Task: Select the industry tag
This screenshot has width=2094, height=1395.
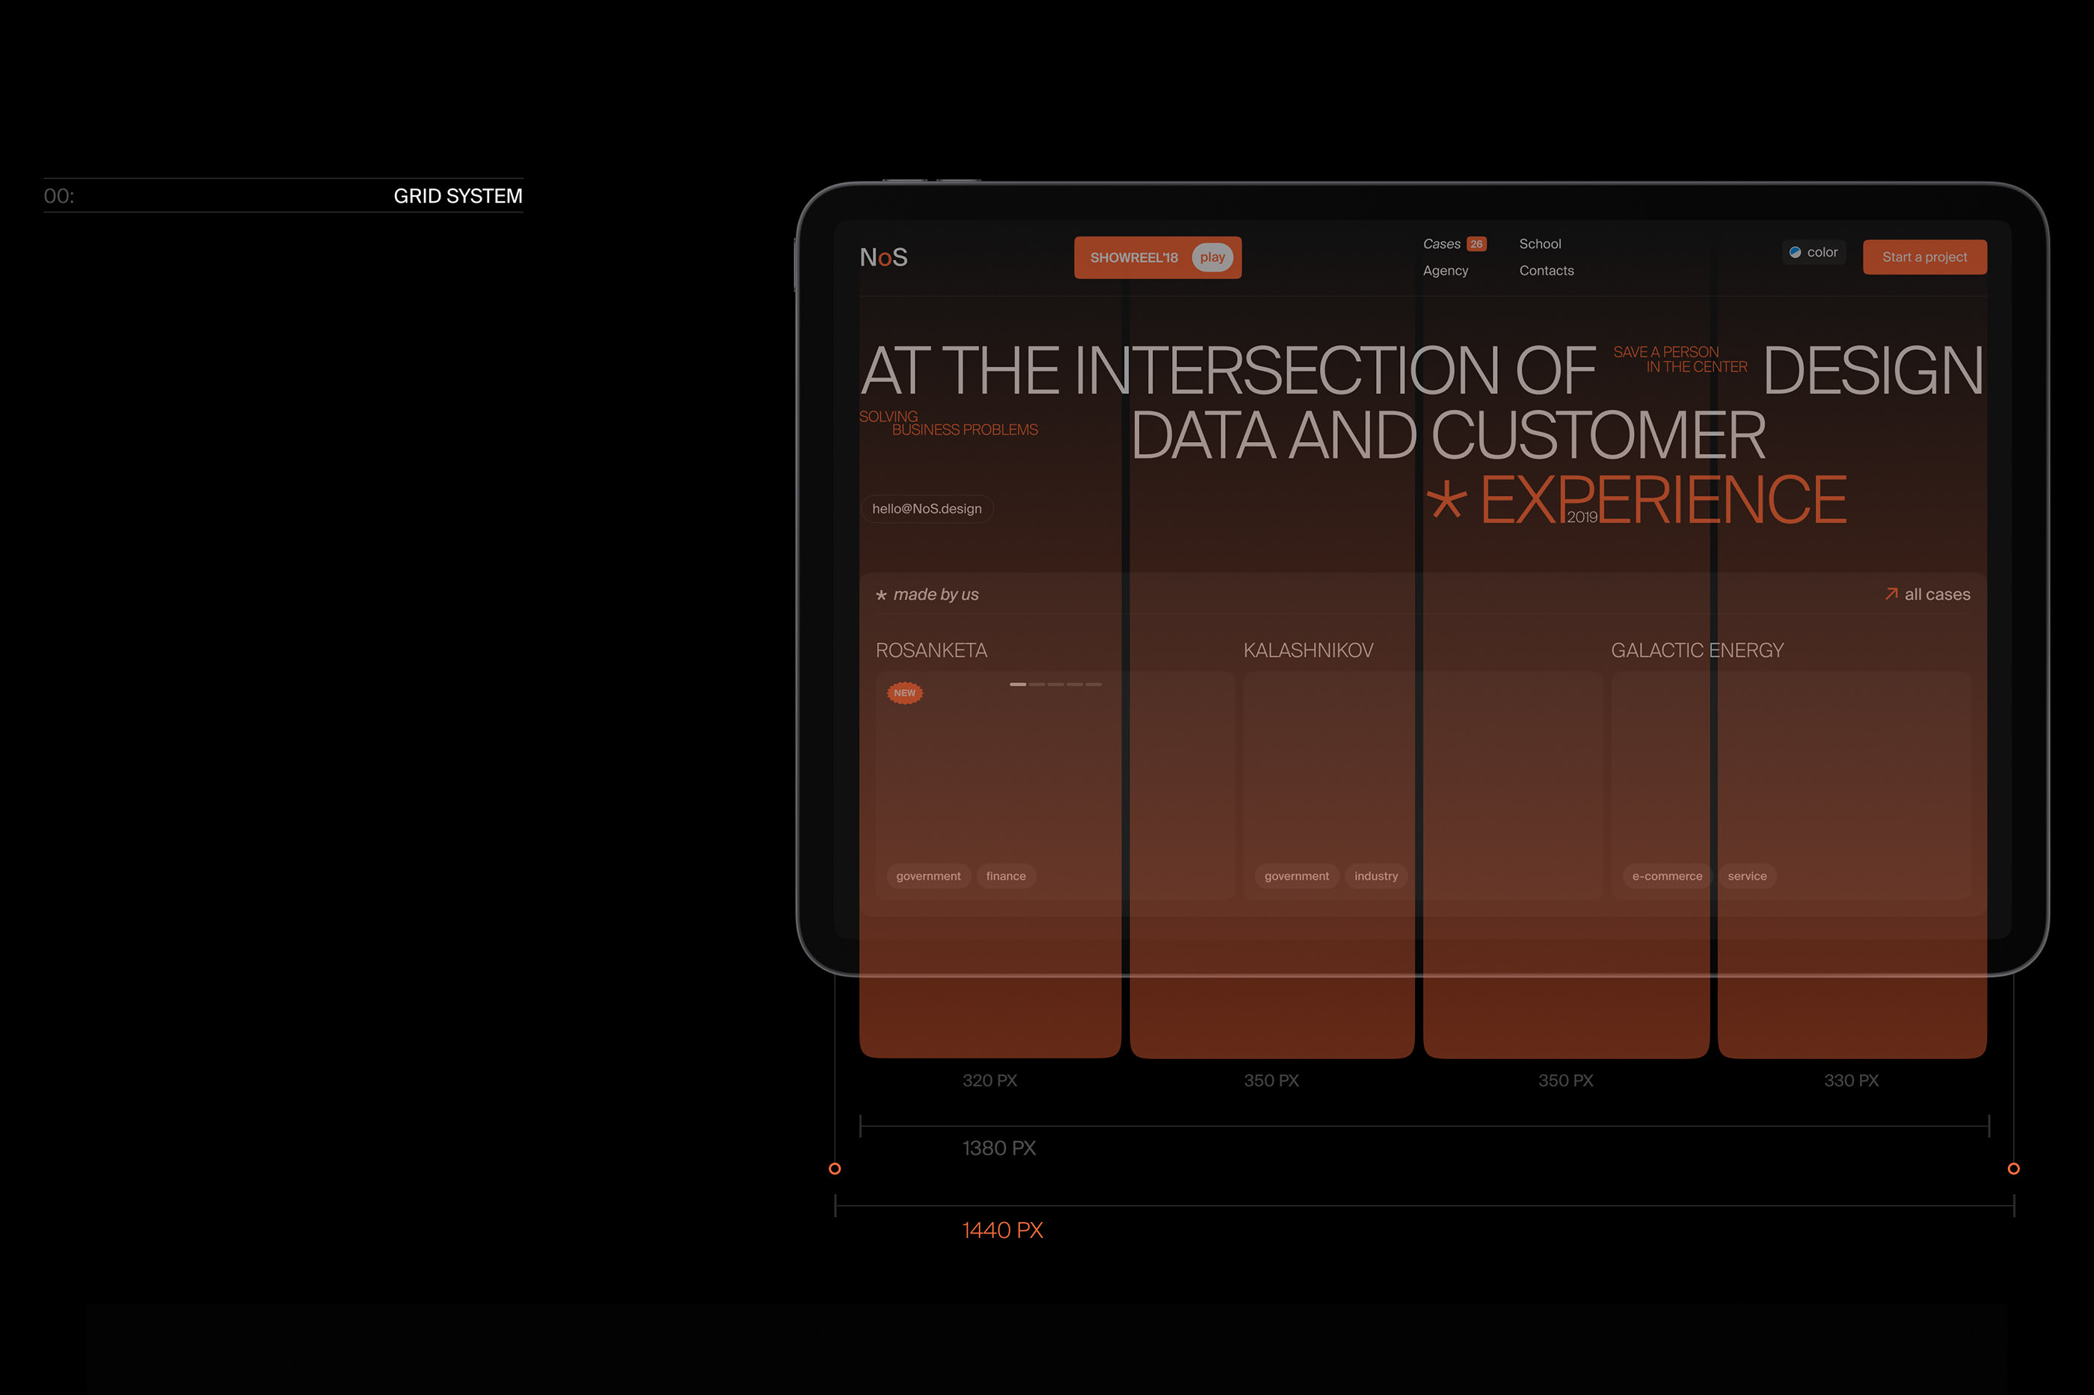Action: click(x=1375, y=877)
